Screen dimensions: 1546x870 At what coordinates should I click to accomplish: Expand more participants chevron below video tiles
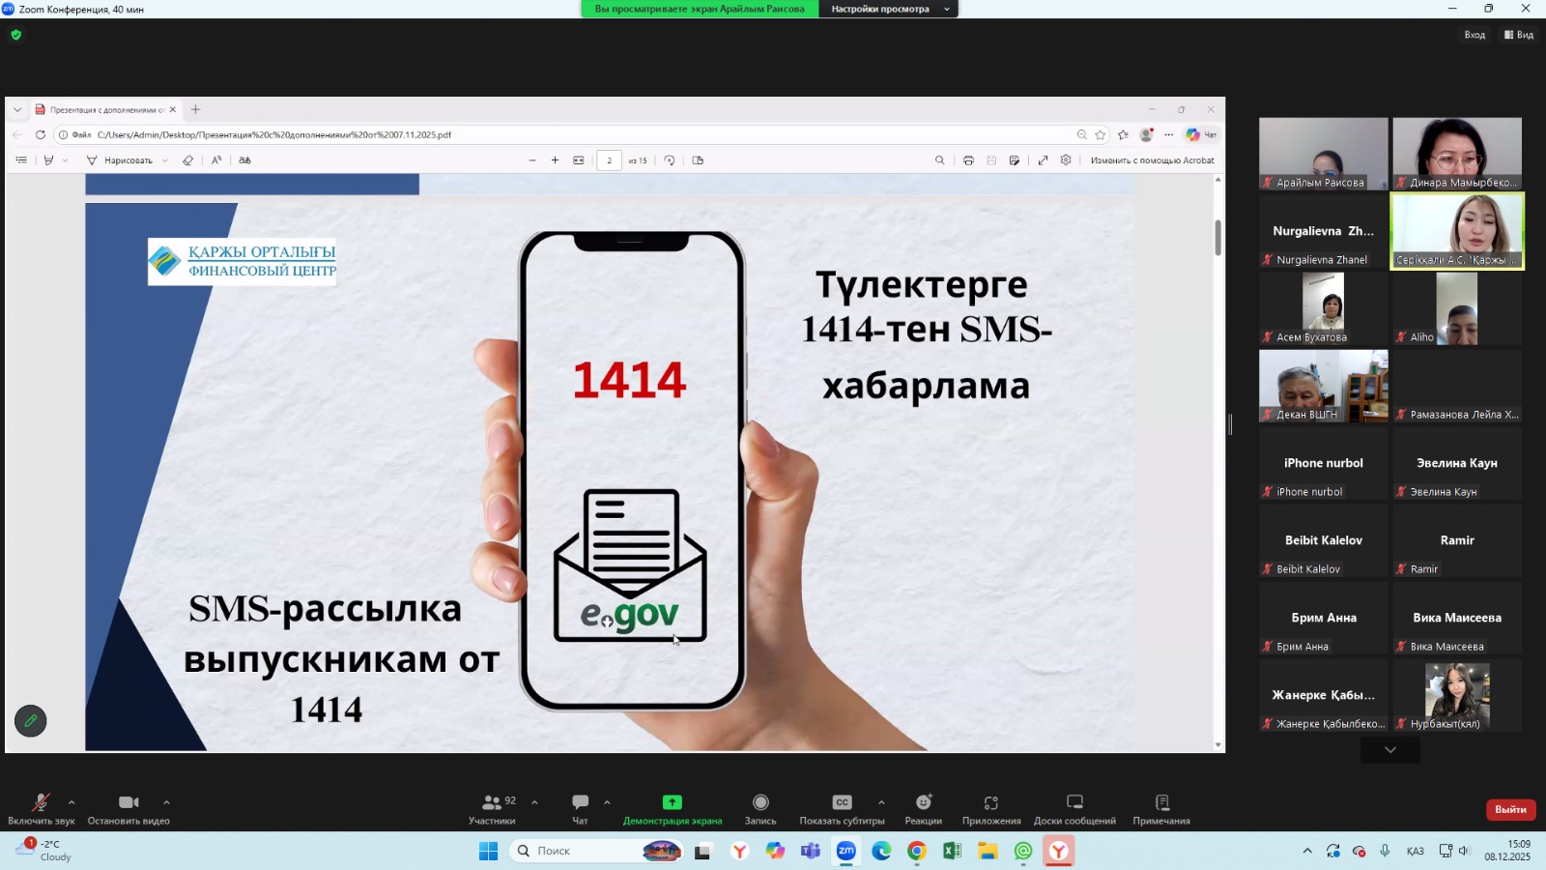click(1389, 750)
